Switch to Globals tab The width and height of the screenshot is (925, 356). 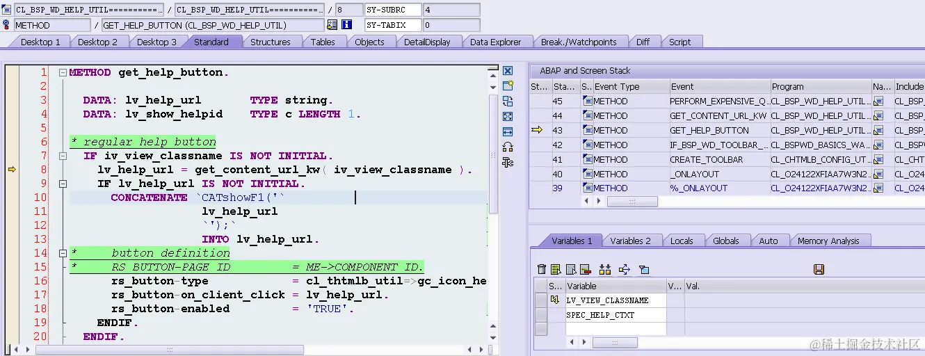[x=725, y=241]
